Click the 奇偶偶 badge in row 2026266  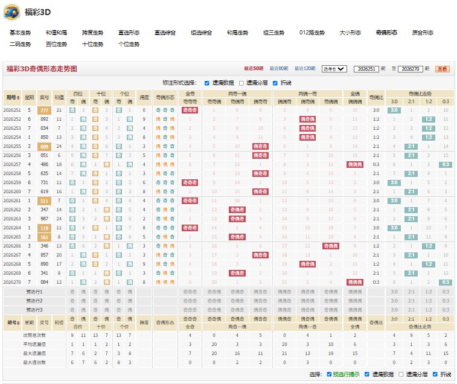tap(331, 246)
